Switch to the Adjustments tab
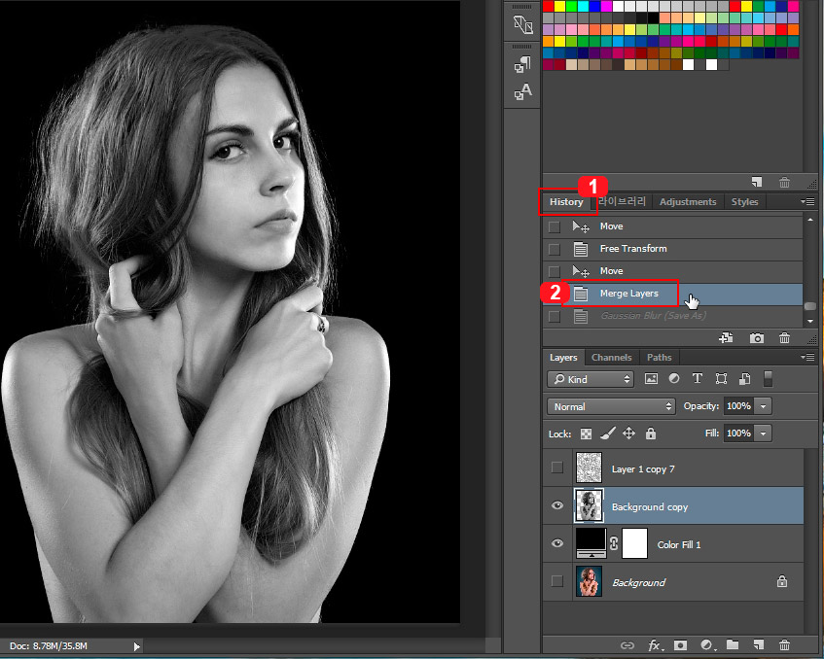This screenshot has width=824, height=659. [688, 201]
